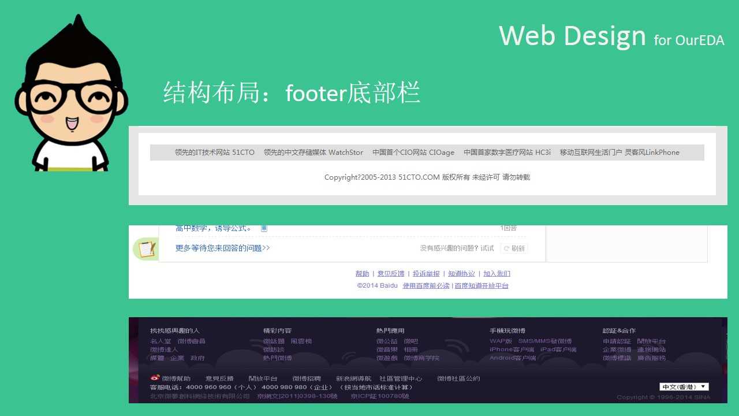
Task: Click the 結構布局：footer底部栏 heading
Action: coord(292,92)
